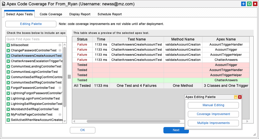Click the Next button
The width and height of the screenshot is (259, 139).
point(176,130)
